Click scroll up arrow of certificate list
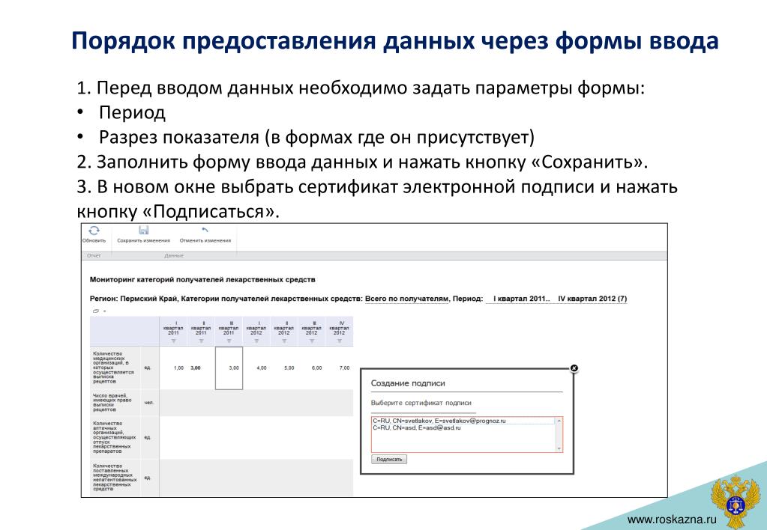Image resolution: width=767 pixels, height=530 pixels. pos(559,421)
